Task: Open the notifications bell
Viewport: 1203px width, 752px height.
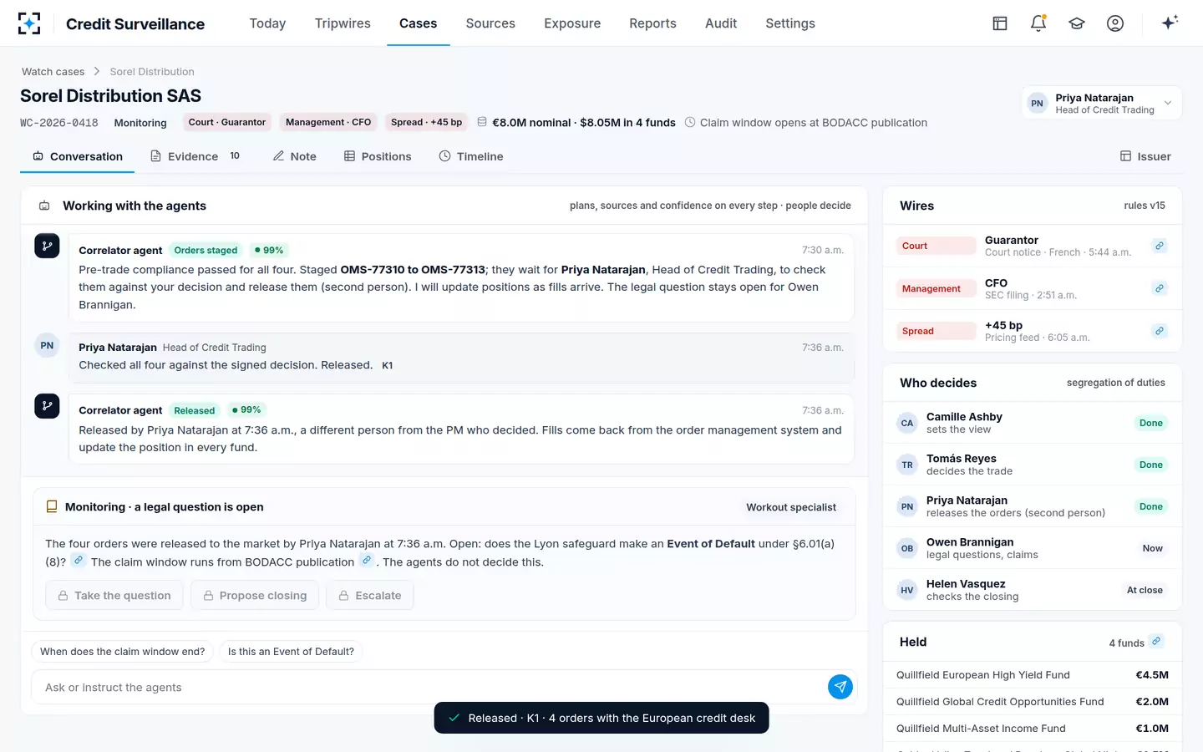Action: pyautogui.click(x=1038, y=23)
